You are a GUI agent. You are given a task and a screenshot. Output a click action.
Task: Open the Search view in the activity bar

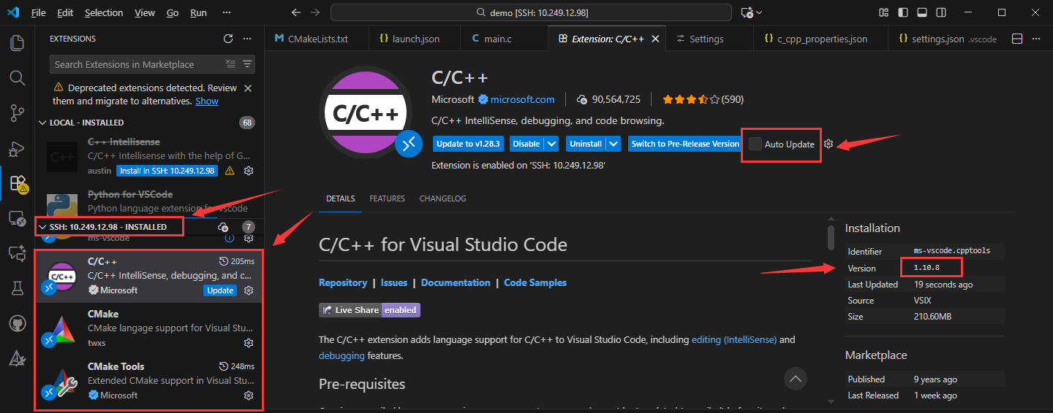(17, 77)
